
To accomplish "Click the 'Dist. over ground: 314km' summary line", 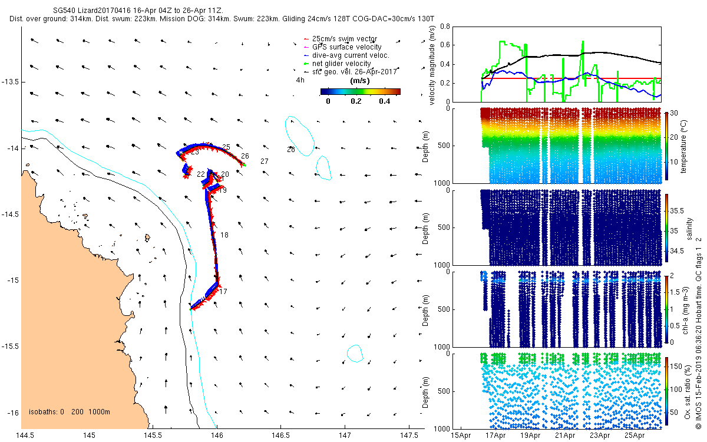I will [222, 19].
